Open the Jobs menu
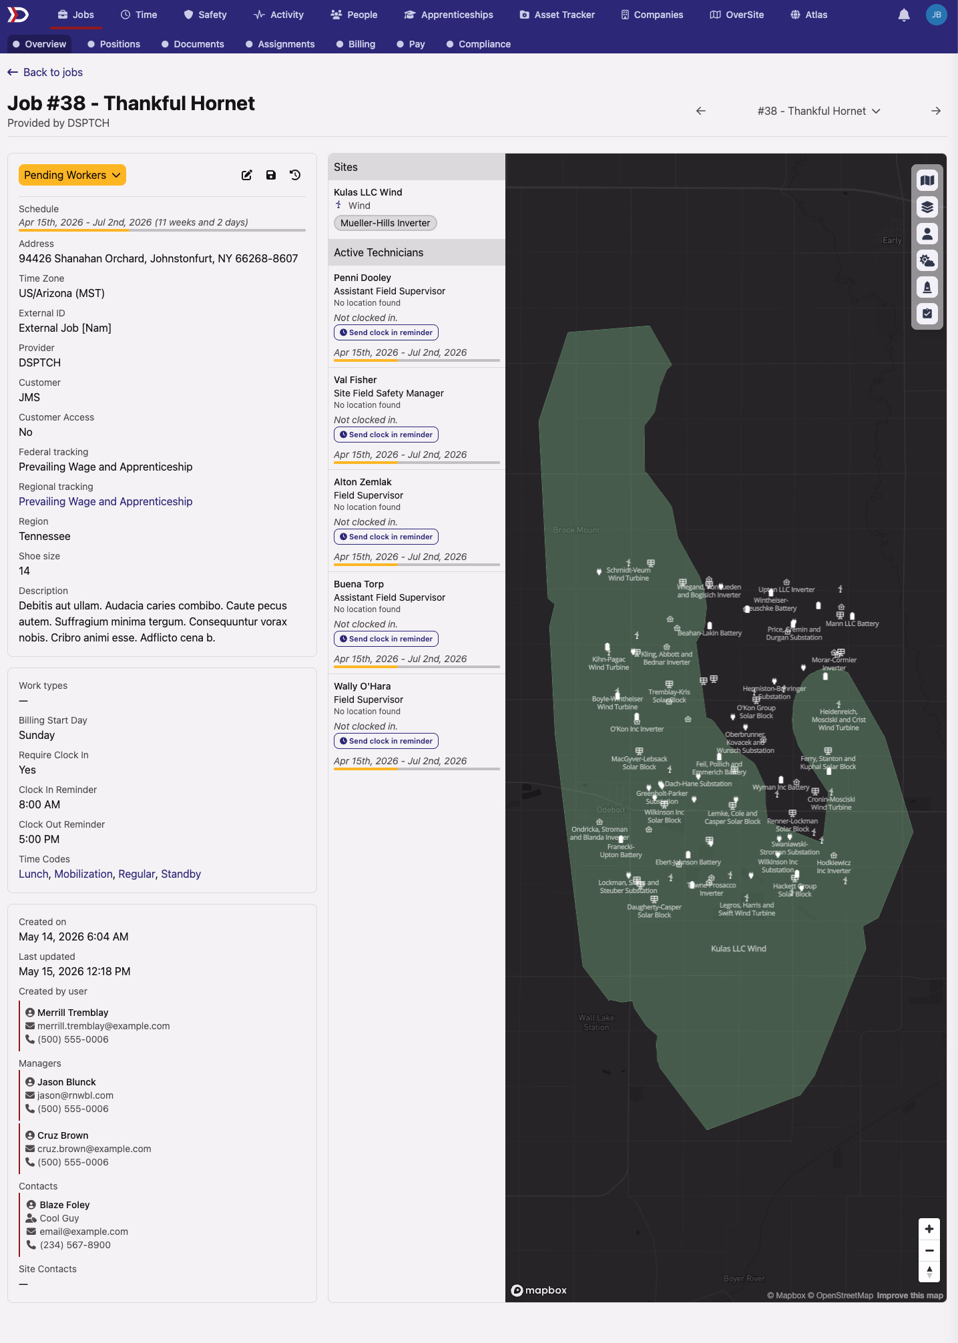 coord(75,15)
